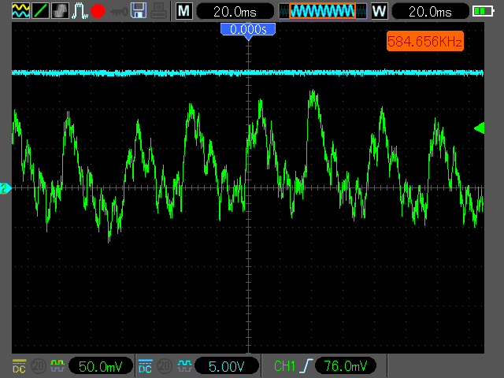Select the M main timebase label
504x378 pixels.
(183, 11)
